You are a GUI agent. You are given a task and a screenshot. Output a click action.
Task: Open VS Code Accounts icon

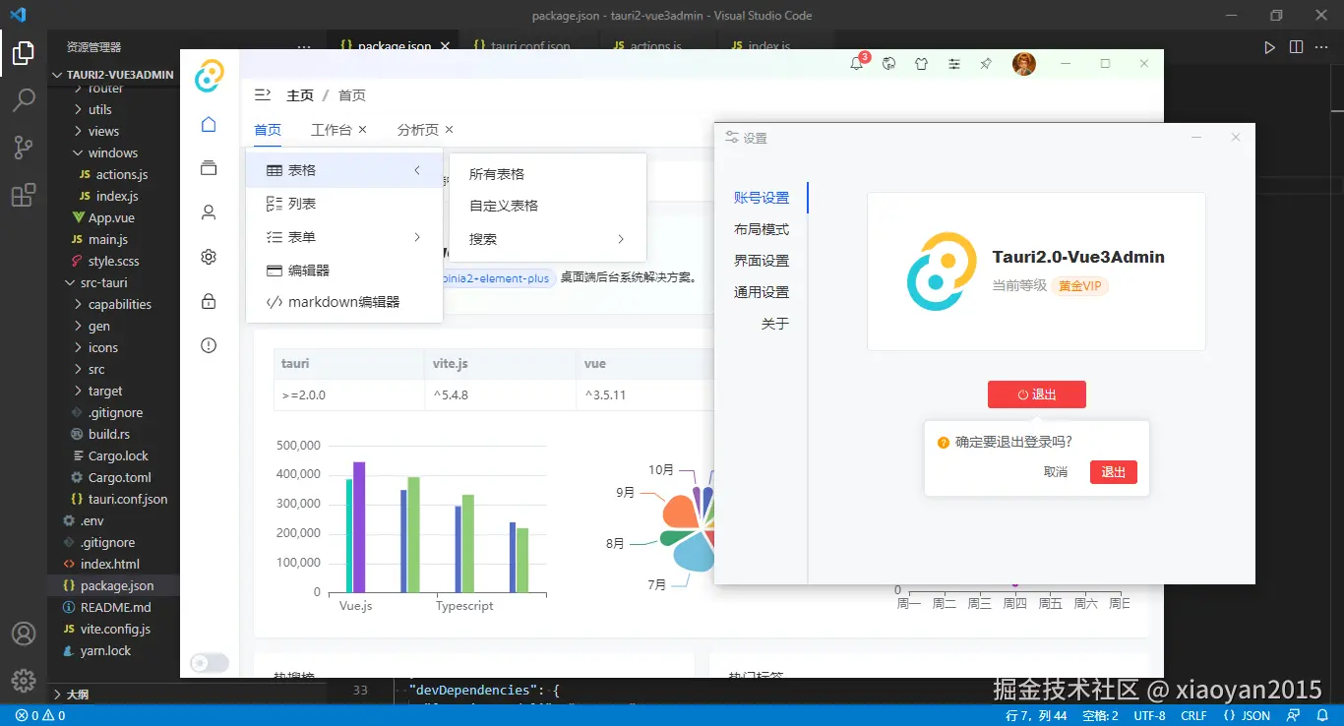(24, 633)
